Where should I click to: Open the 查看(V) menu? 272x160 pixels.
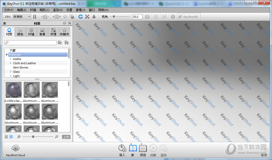tap(80, 10)
